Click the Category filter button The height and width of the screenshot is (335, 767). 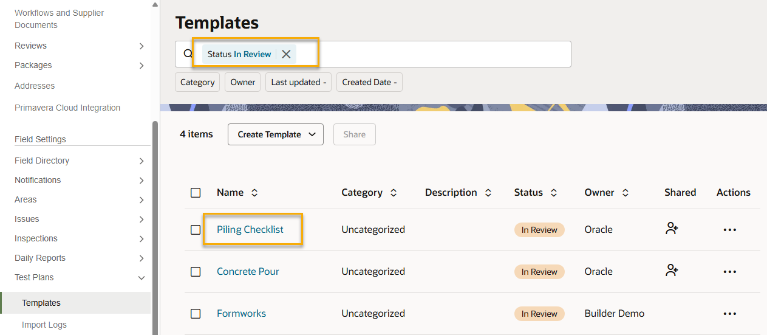[197, 82]
